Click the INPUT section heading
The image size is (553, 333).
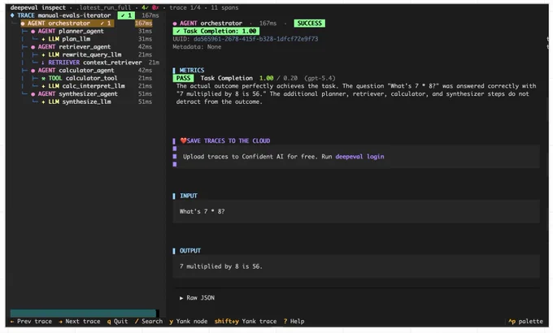click(189, 196)
